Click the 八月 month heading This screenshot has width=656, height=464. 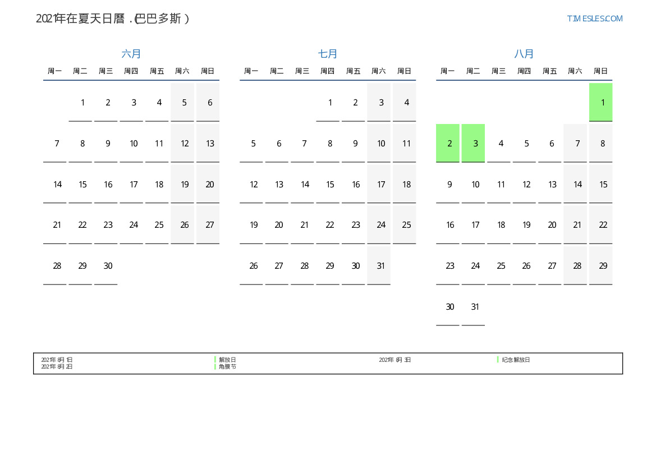click(524, 54)
